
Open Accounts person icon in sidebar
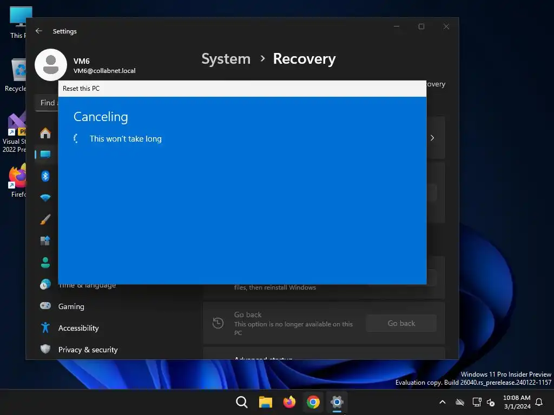click(45, 263)
